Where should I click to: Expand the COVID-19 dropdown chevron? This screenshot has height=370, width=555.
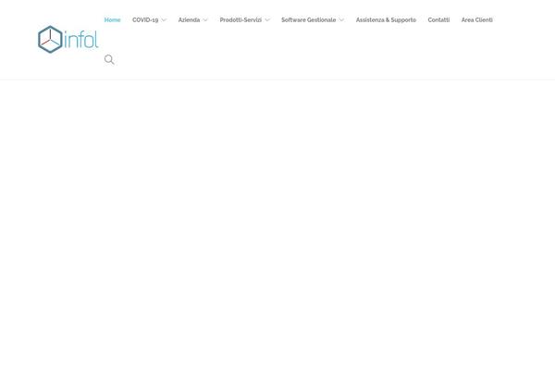pyautogui.click(x=164, y=20)
